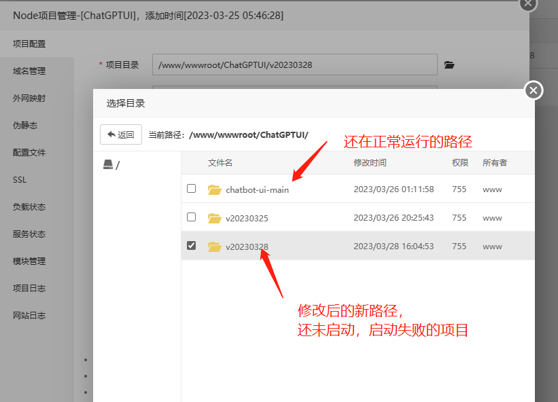Viewport: 558px width, 402px height.
Task: Open the 模块管理 tab
Action: click(29, 261)
